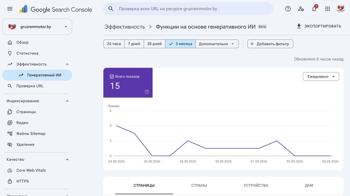Select the 7 дней date range
Viewport: 350px width, 196px height.
point(134,44)
